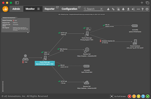Click the User node icon
This screenshot has height=99, width=151.
pyautogui.click(x=25, y=58)
